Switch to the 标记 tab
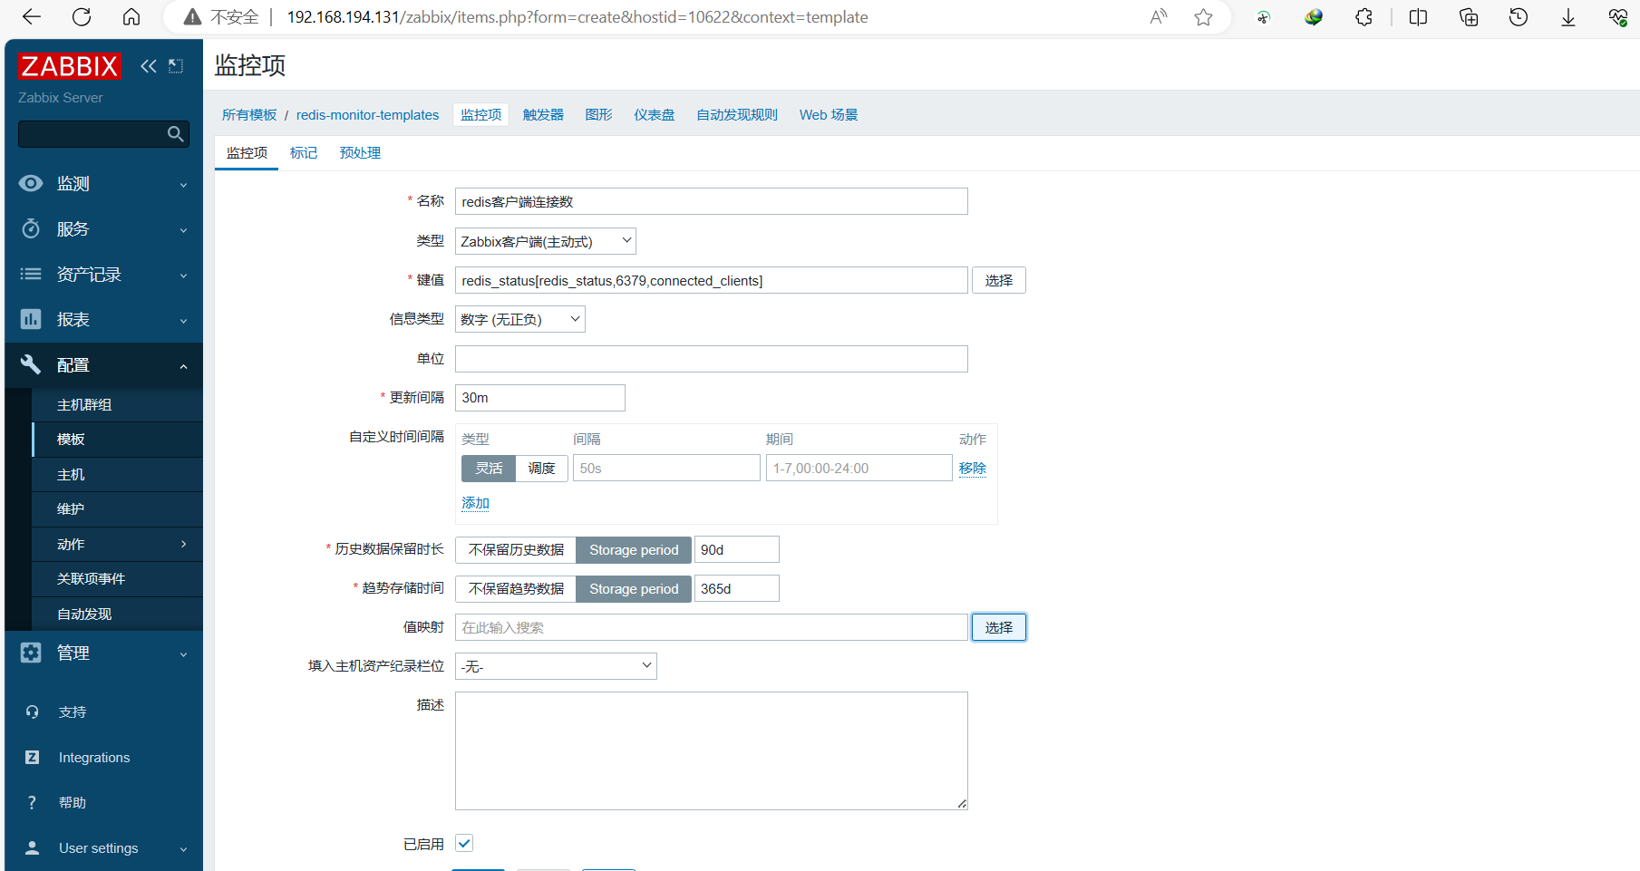The height and width of the screenshot is (871, 1640). pyautogui.click(x=304, y=153)
